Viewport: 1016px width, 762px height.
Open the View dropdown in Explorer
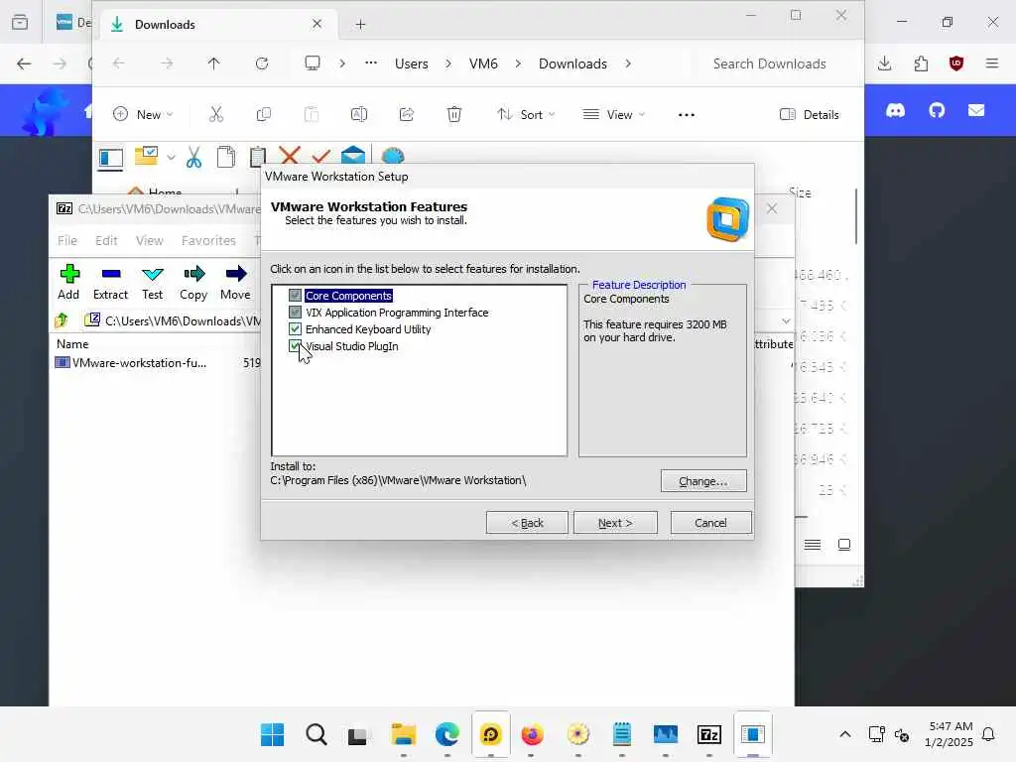614,115
